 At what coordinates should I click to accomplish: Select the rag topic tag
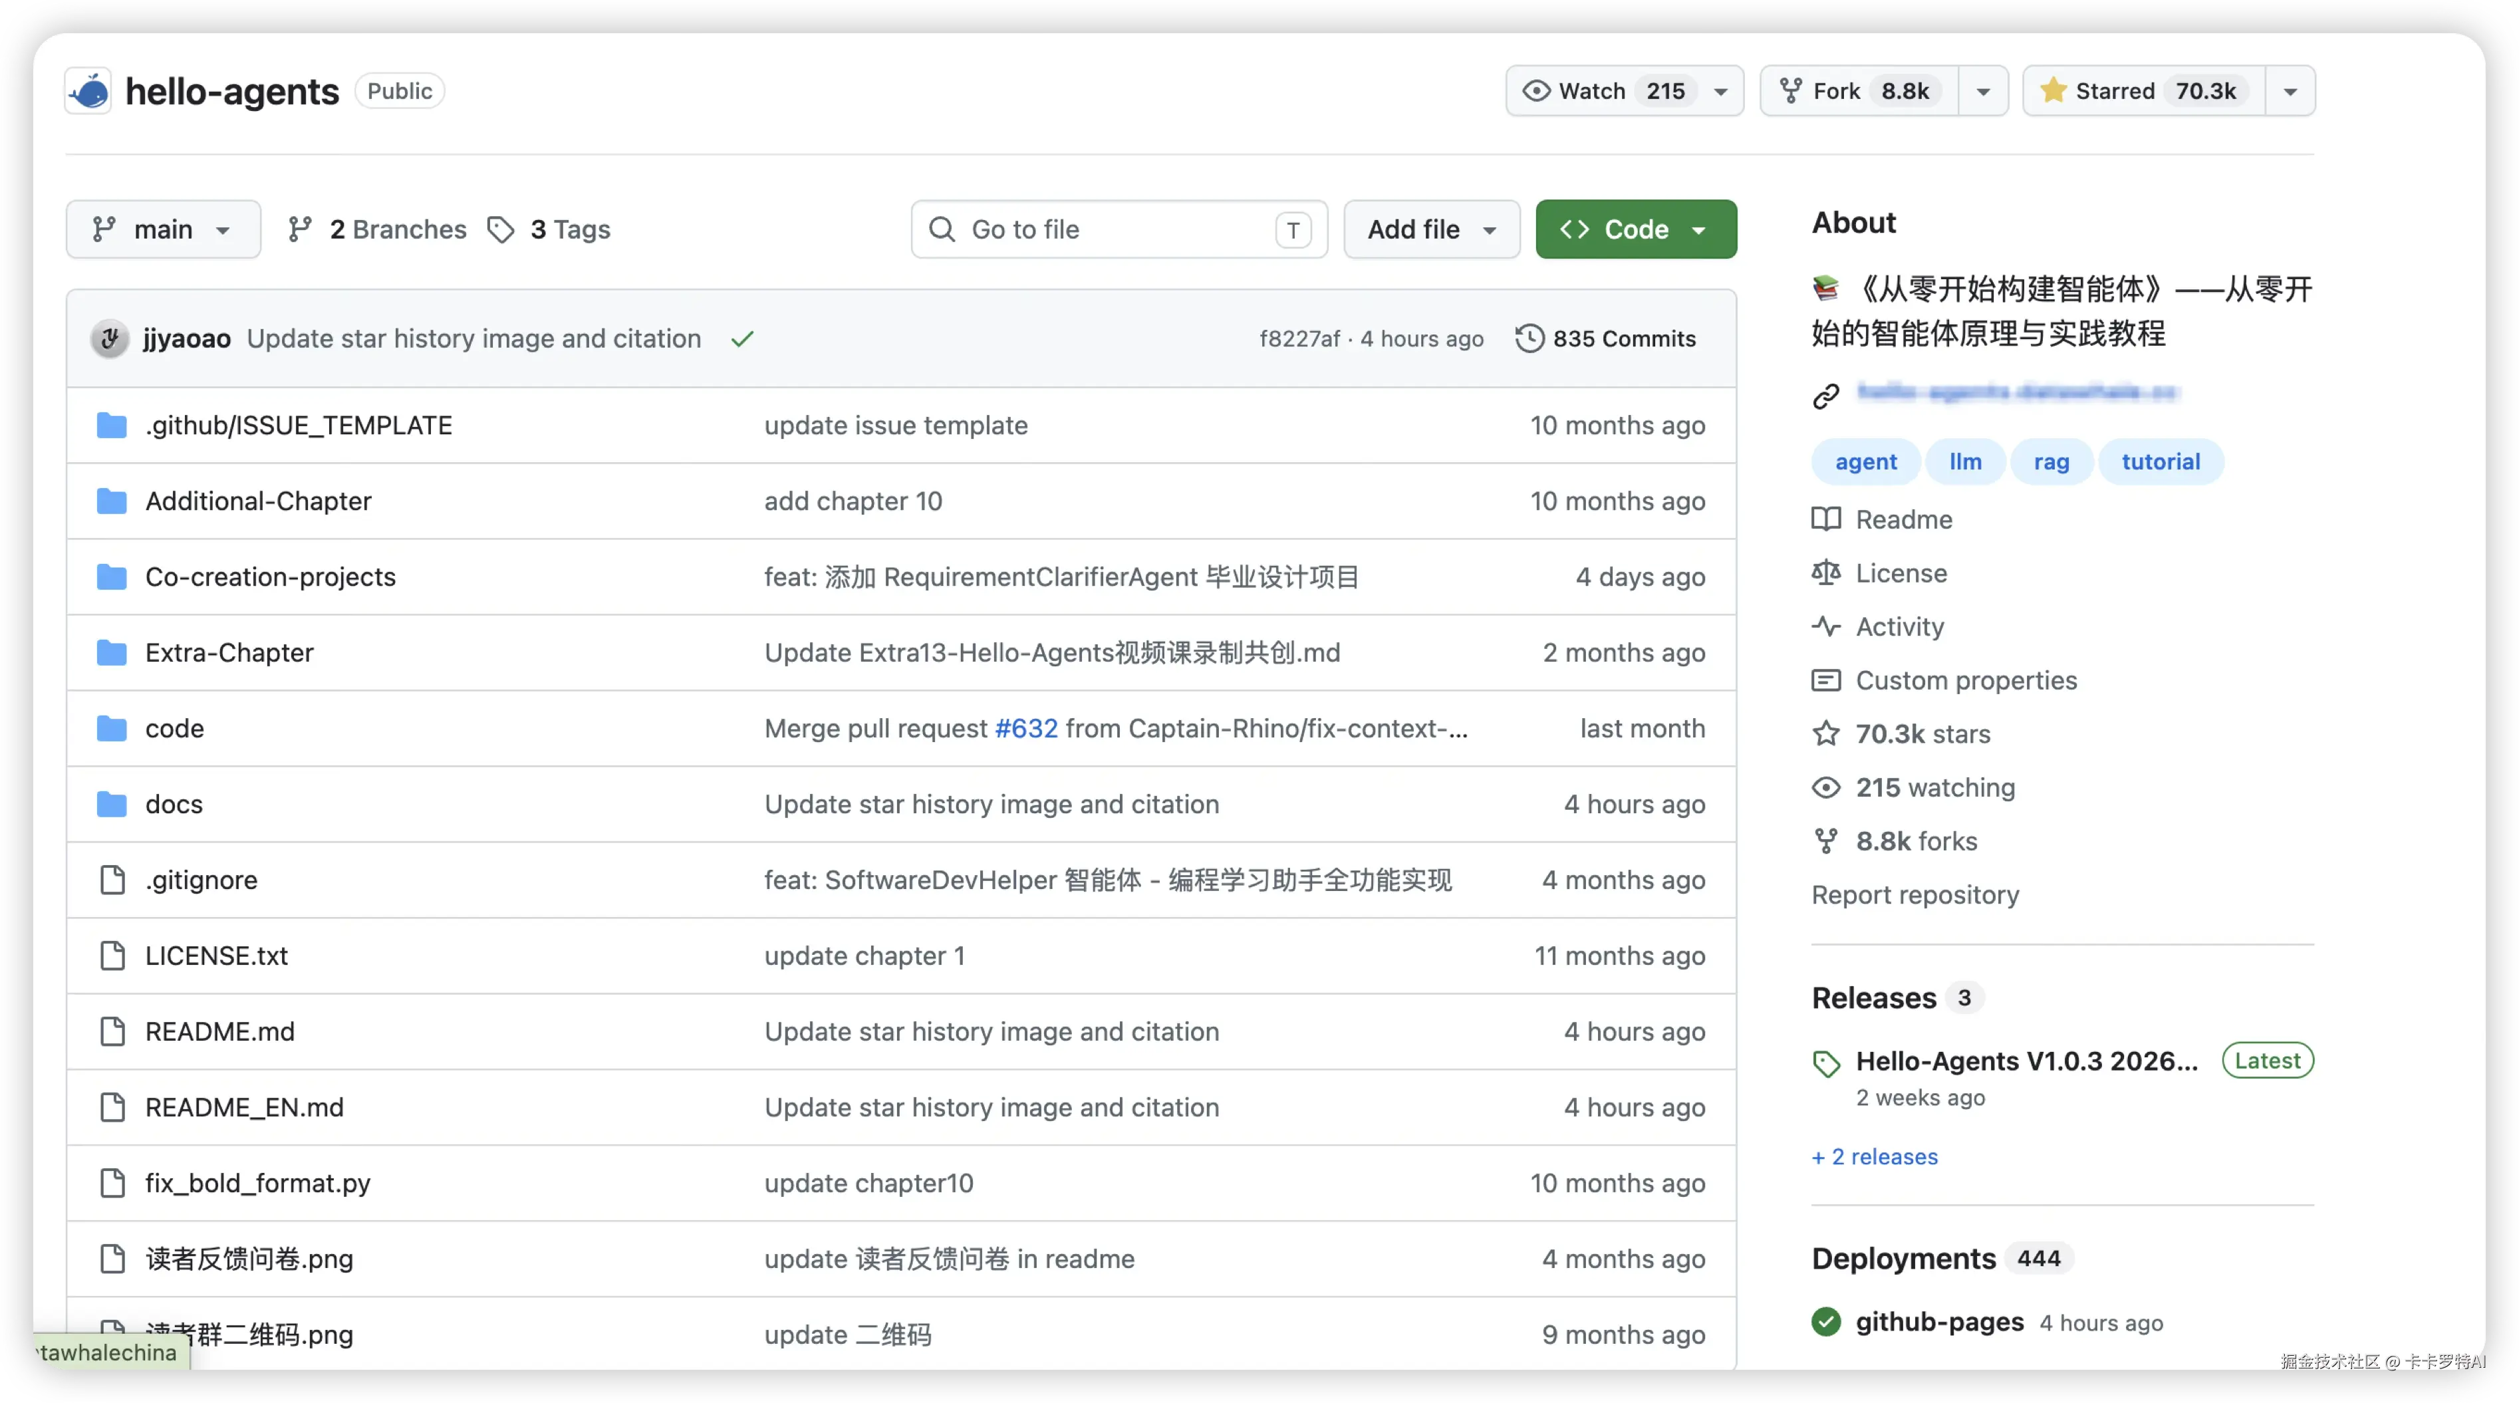click(x=2052, y=461)
